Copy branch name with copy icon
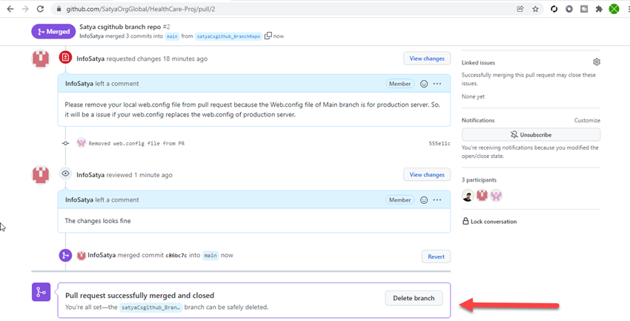 click(x=268, y=36)
